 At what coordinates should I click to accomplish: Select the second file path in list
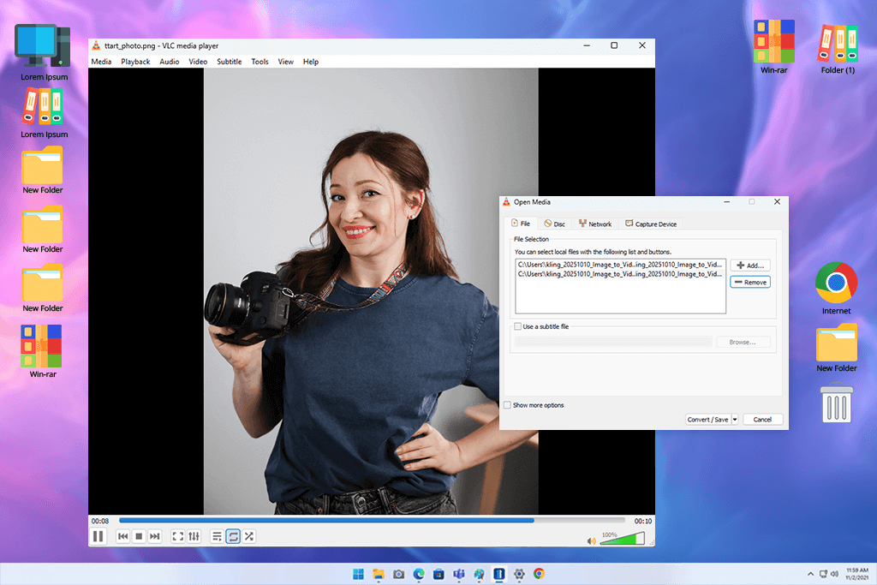(620, 274)
